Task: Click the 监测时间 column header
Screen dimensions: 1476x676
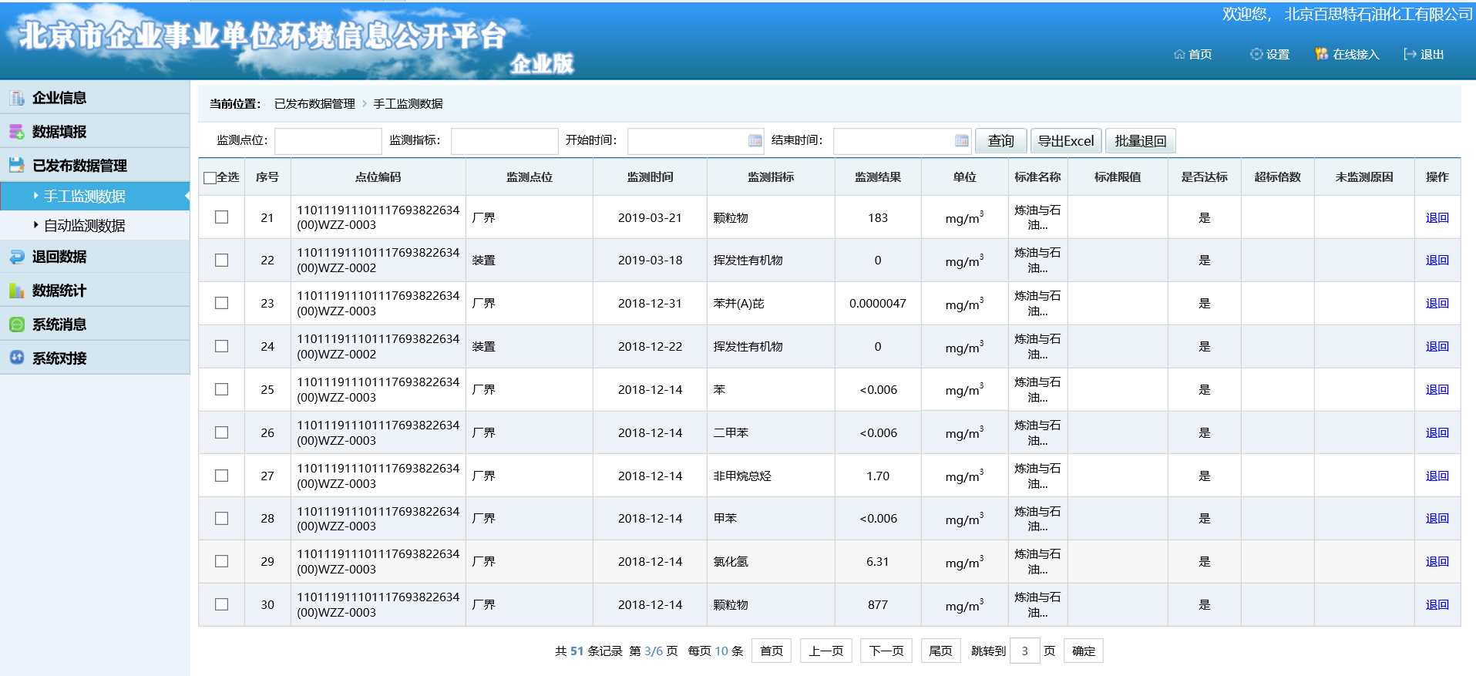Action: pos(650,177)
